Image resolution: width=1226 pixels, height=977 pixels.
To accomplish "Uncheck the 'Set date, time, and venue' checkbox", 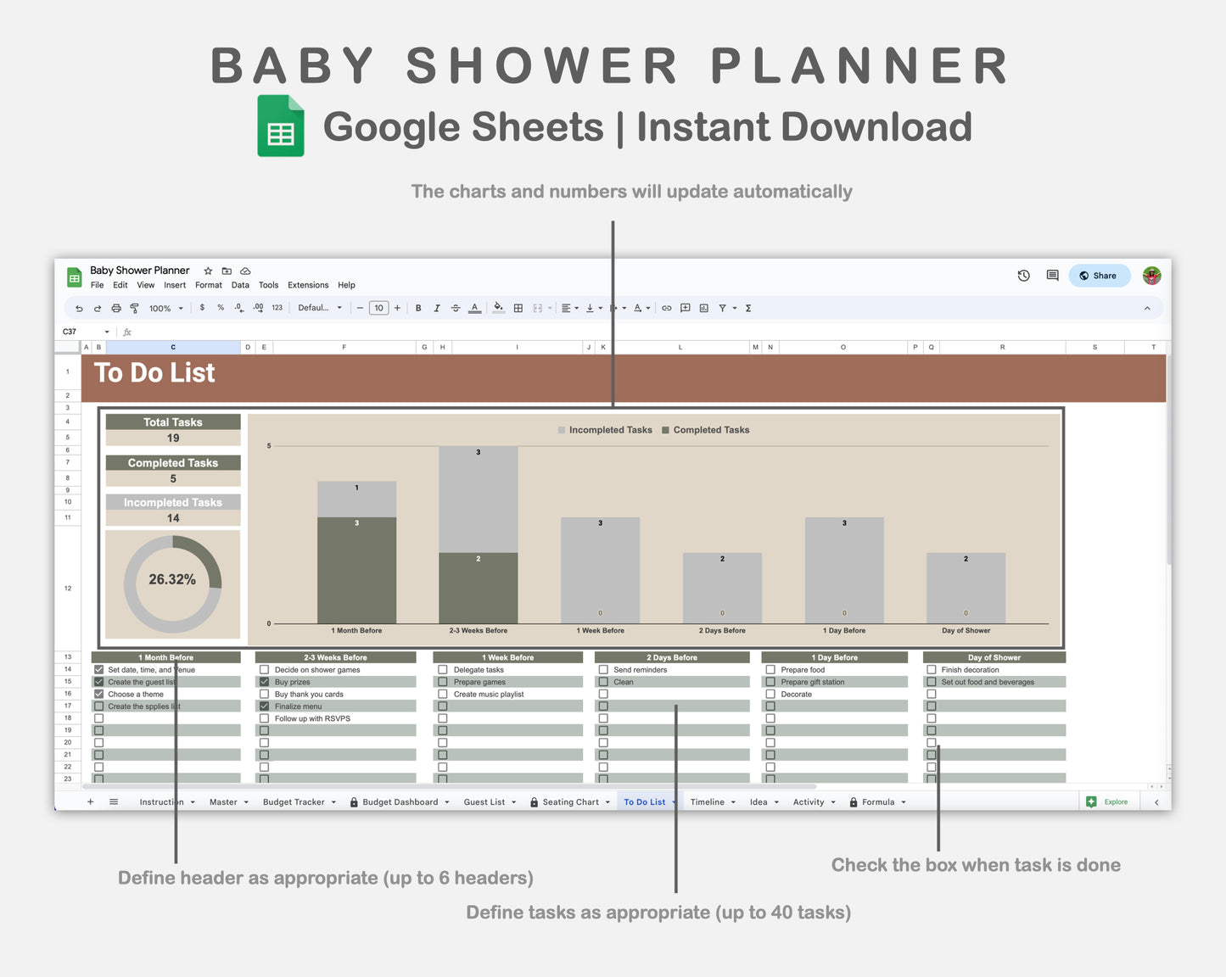I will tap(98, 669).
